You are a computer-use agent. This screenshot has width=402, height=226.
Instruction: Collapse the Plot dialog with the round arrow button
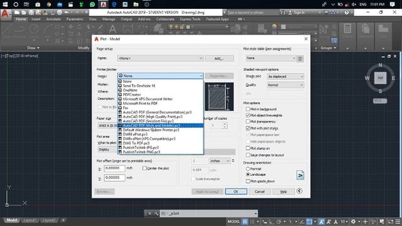(300, 191)
